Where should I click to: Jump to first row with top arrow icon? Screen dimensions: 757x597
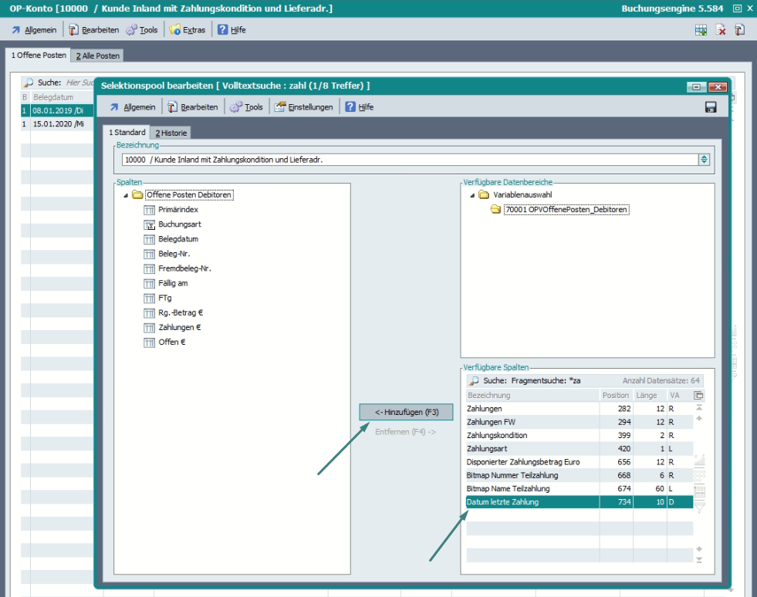(x=699, y=406)
